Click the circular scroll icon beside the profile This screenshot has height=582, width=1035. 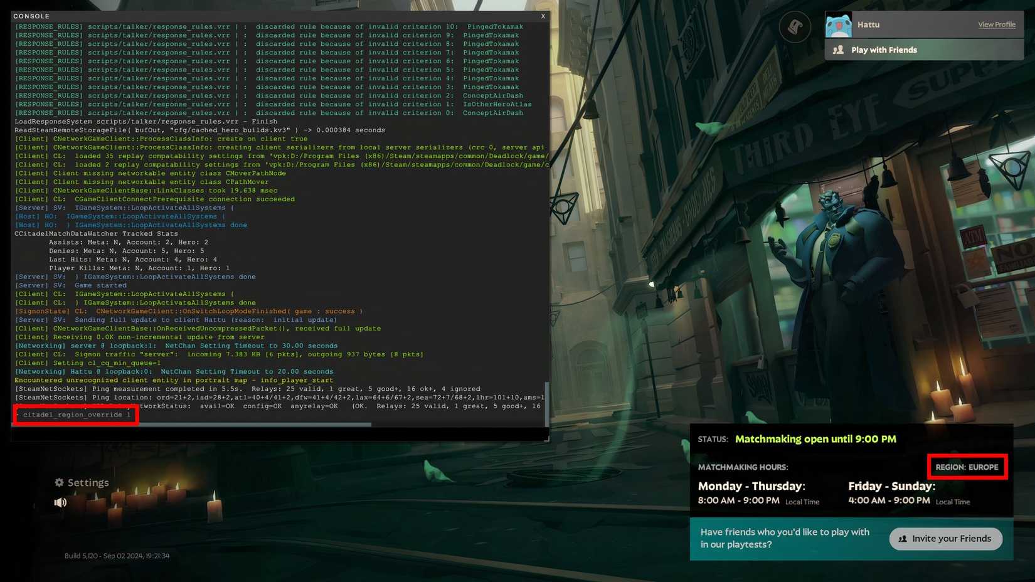coord(795,27)
